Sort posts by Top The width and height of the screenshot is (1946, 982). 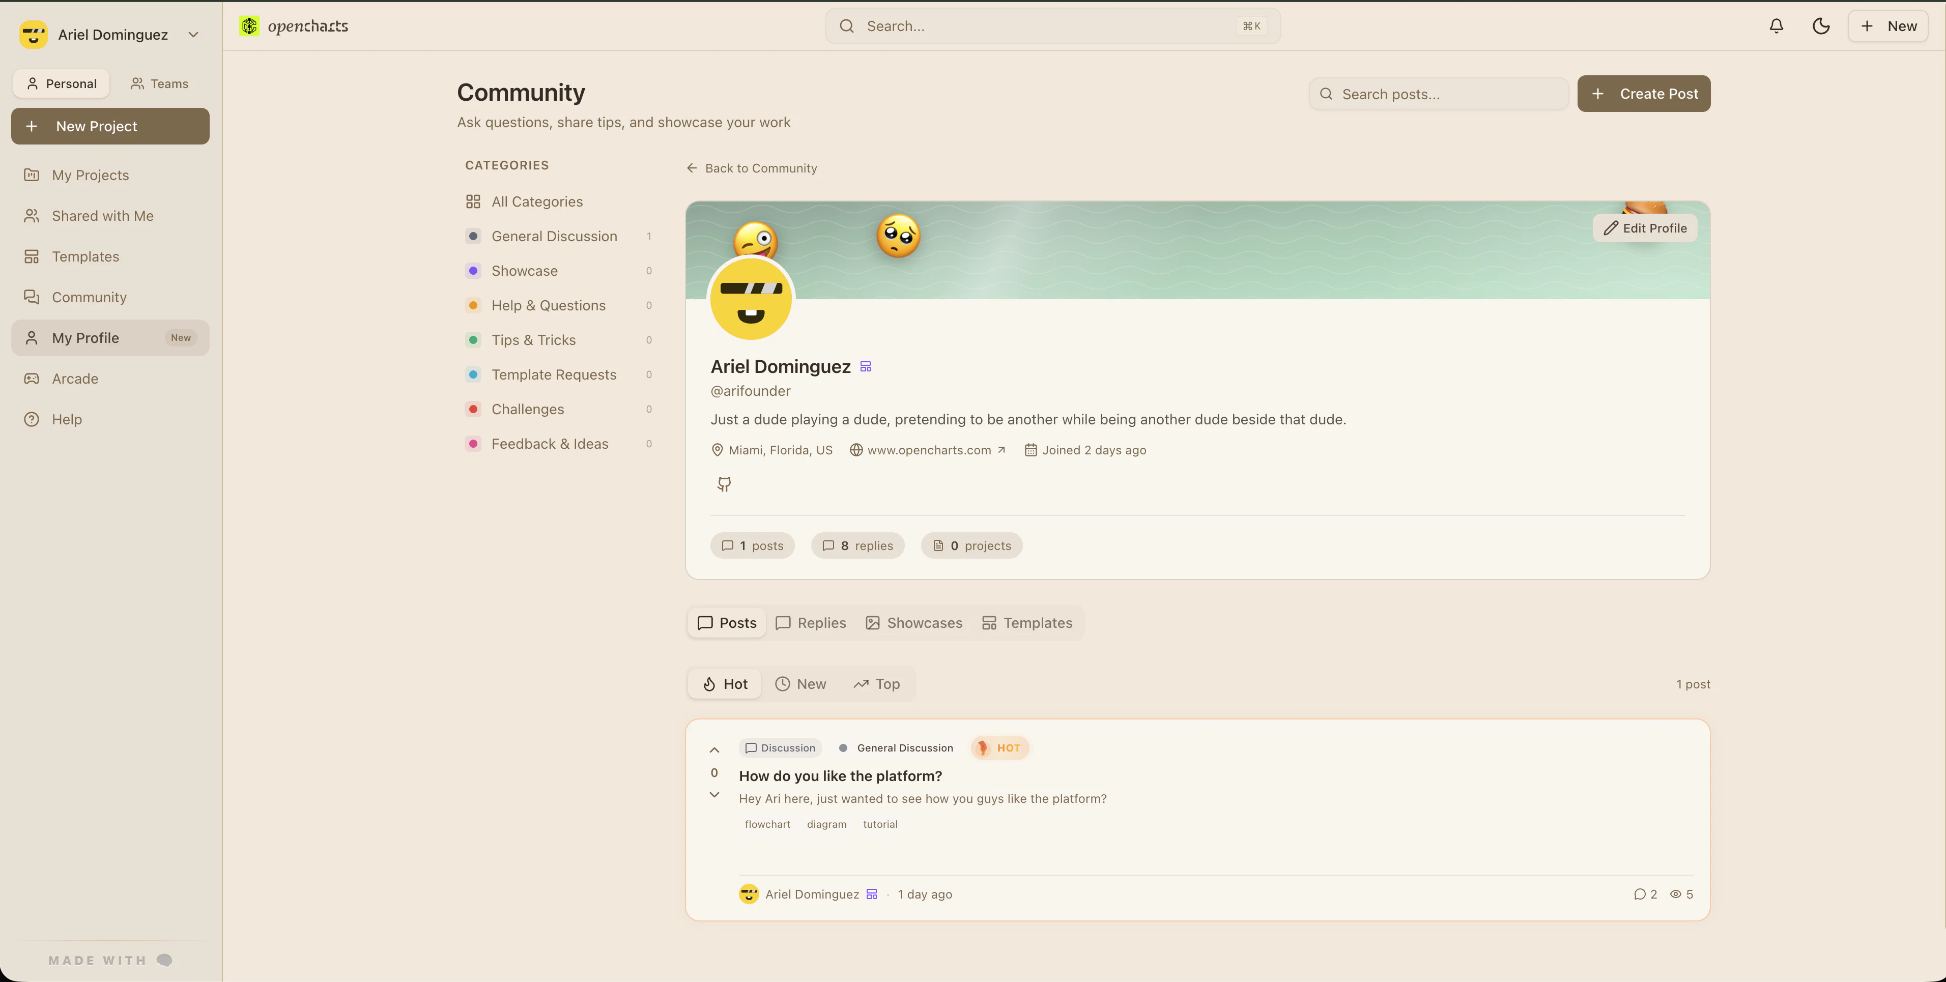pos(876,684)
